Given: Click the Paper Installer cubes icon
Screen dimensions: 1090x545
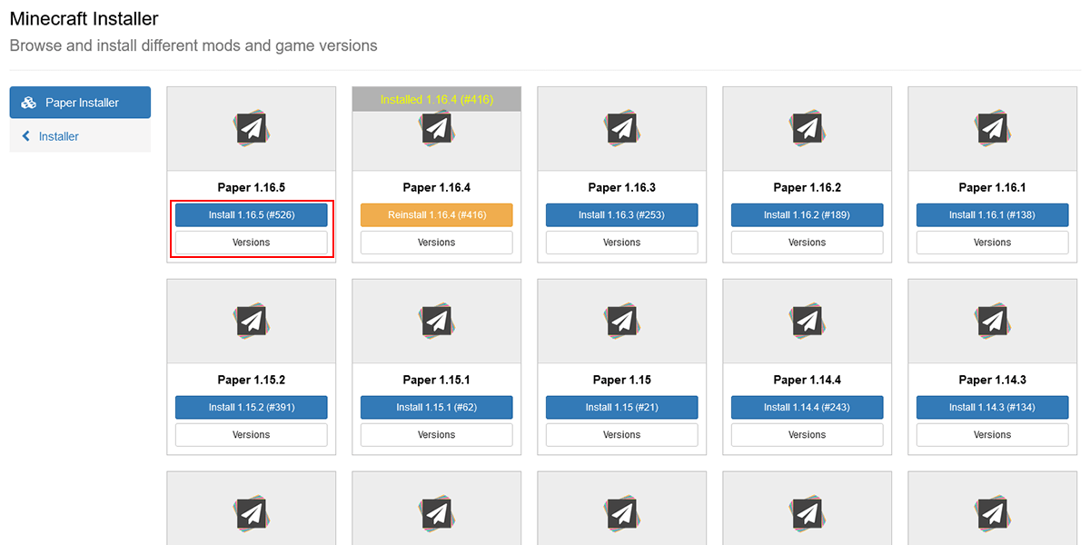Looking at the screenshot, I should point(28,103).
